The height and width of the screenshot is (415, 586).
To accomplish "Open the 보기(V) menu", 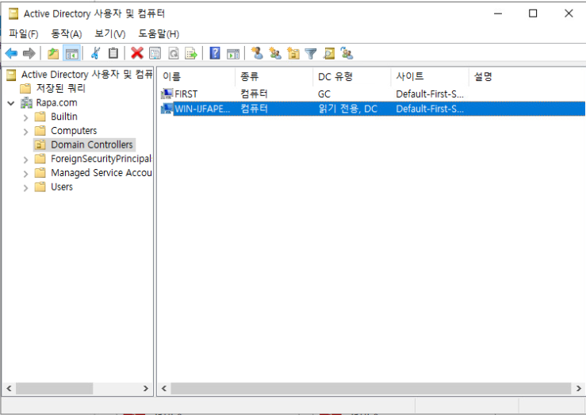I will (110, 33).
